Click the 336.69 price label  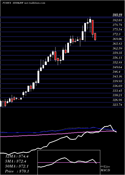117,86
